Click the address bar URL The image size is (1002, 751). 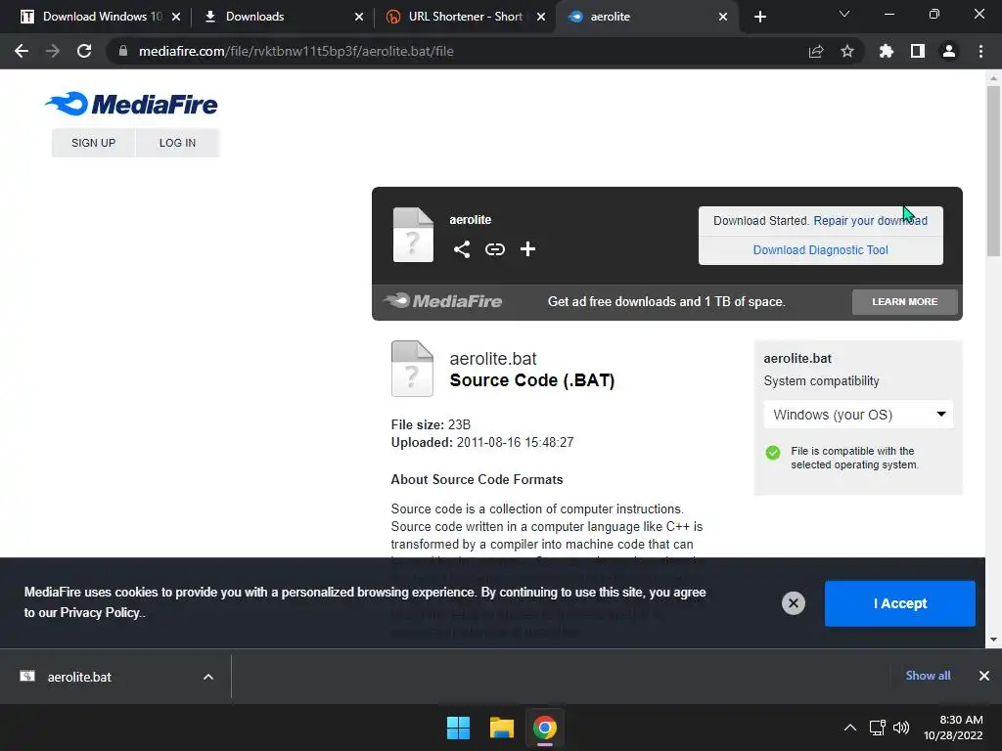(x=296, y=51)
